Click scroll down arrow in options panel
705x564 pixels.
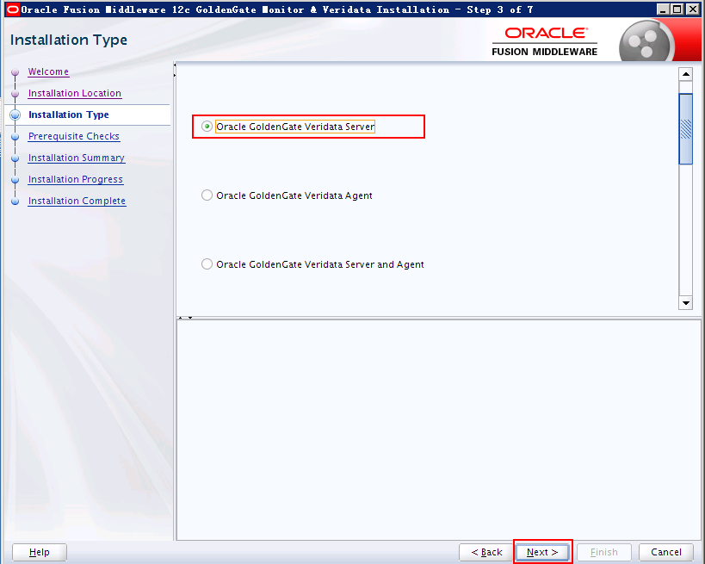coord(686,303)
